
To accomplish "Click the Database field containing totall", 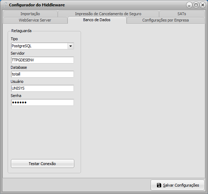I will 43,74.
